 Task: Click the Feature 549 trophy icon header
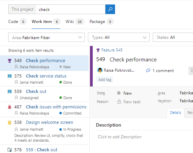click(98, 50)
